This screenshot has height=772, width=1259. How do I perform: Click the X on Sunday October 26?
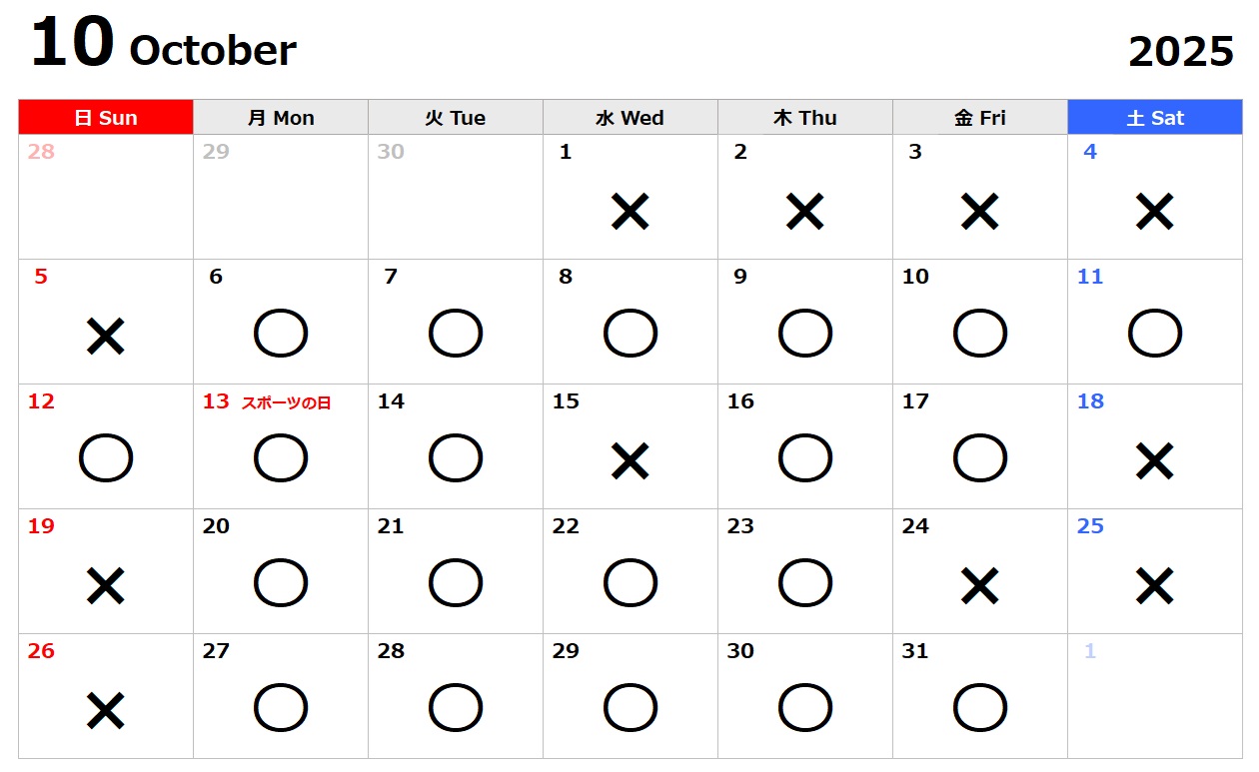106,711
